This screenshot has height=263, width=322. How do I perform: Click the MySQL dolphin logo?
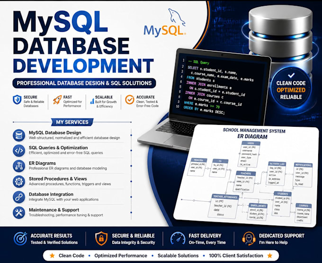pos(165,22)
